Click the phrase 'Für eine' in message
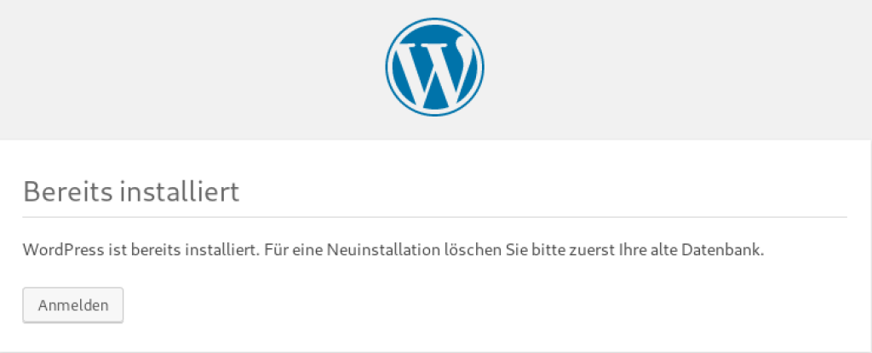The image size is (872, 353). point(293,249)
